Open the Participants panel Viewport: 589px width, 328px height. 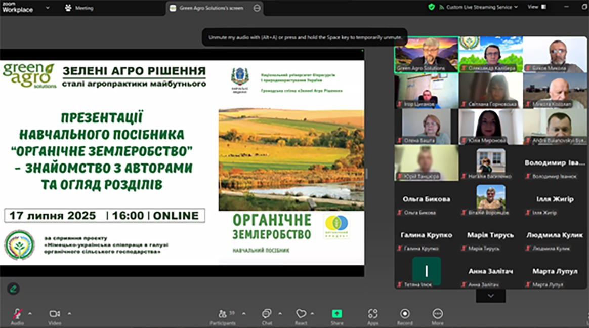click(x=223, y=314)
